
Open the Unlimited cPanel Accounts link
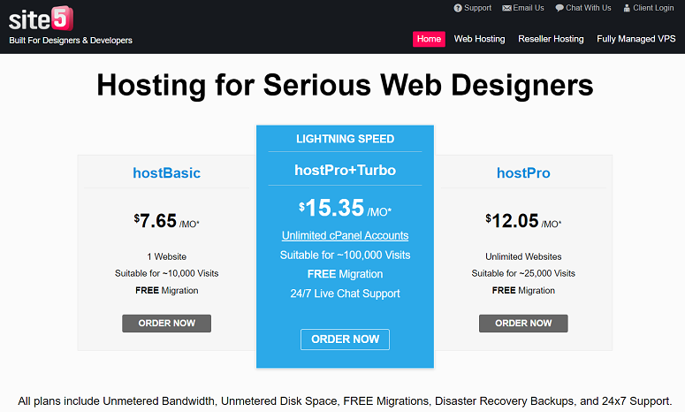[345, 235]
